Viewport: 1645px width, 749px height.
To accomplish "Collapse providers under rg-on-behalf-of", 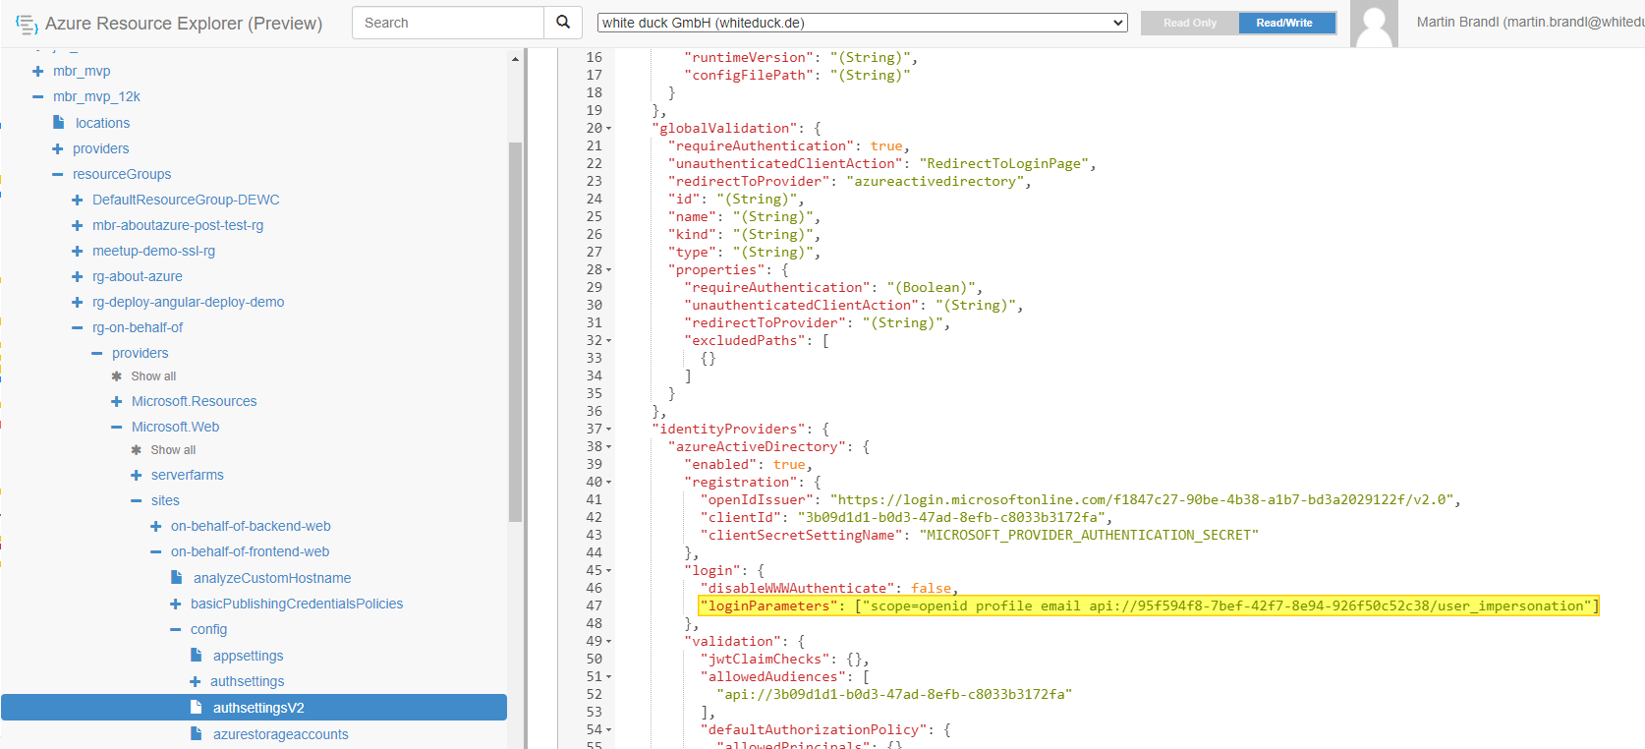I will pos(97,353).
